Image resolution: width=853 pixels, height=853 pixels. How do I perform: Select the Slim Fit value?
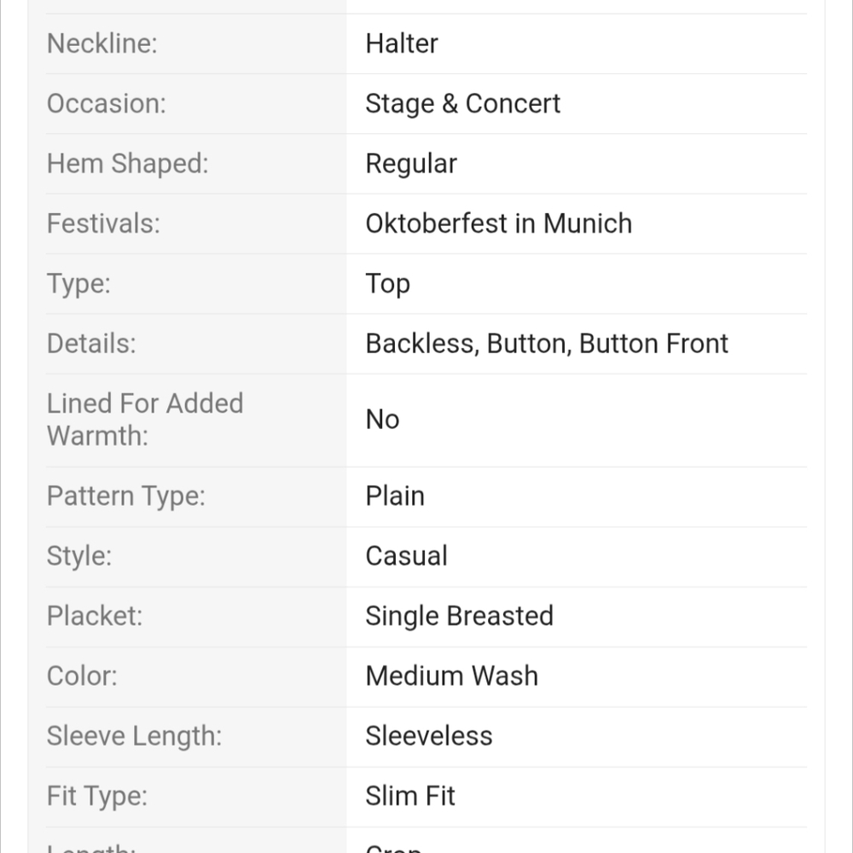pyautogui.click(x=409, y=796)
